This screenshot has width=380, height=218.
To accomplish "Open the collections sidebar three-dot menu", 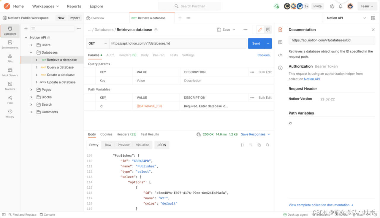I will click(x=79, y=28).
